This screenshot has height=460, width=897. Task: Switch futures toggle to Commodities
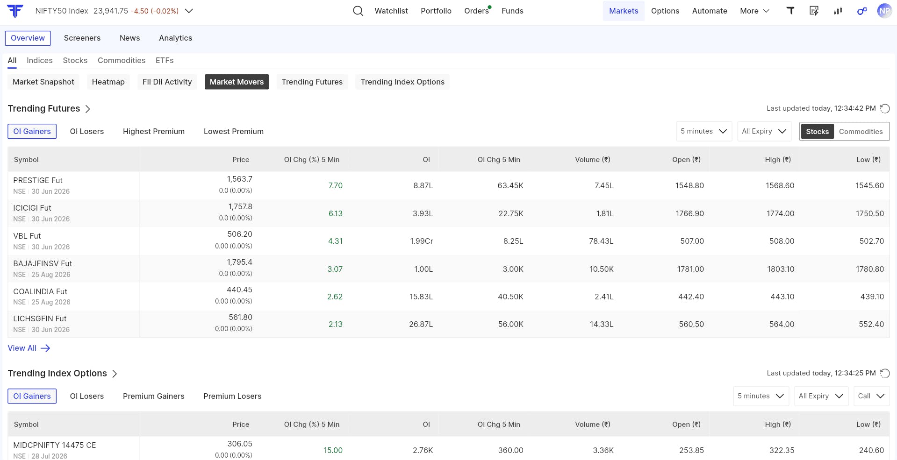(861, 132)
